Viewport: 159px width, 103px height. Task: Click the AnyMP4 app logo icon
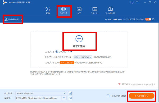[4, 2]
